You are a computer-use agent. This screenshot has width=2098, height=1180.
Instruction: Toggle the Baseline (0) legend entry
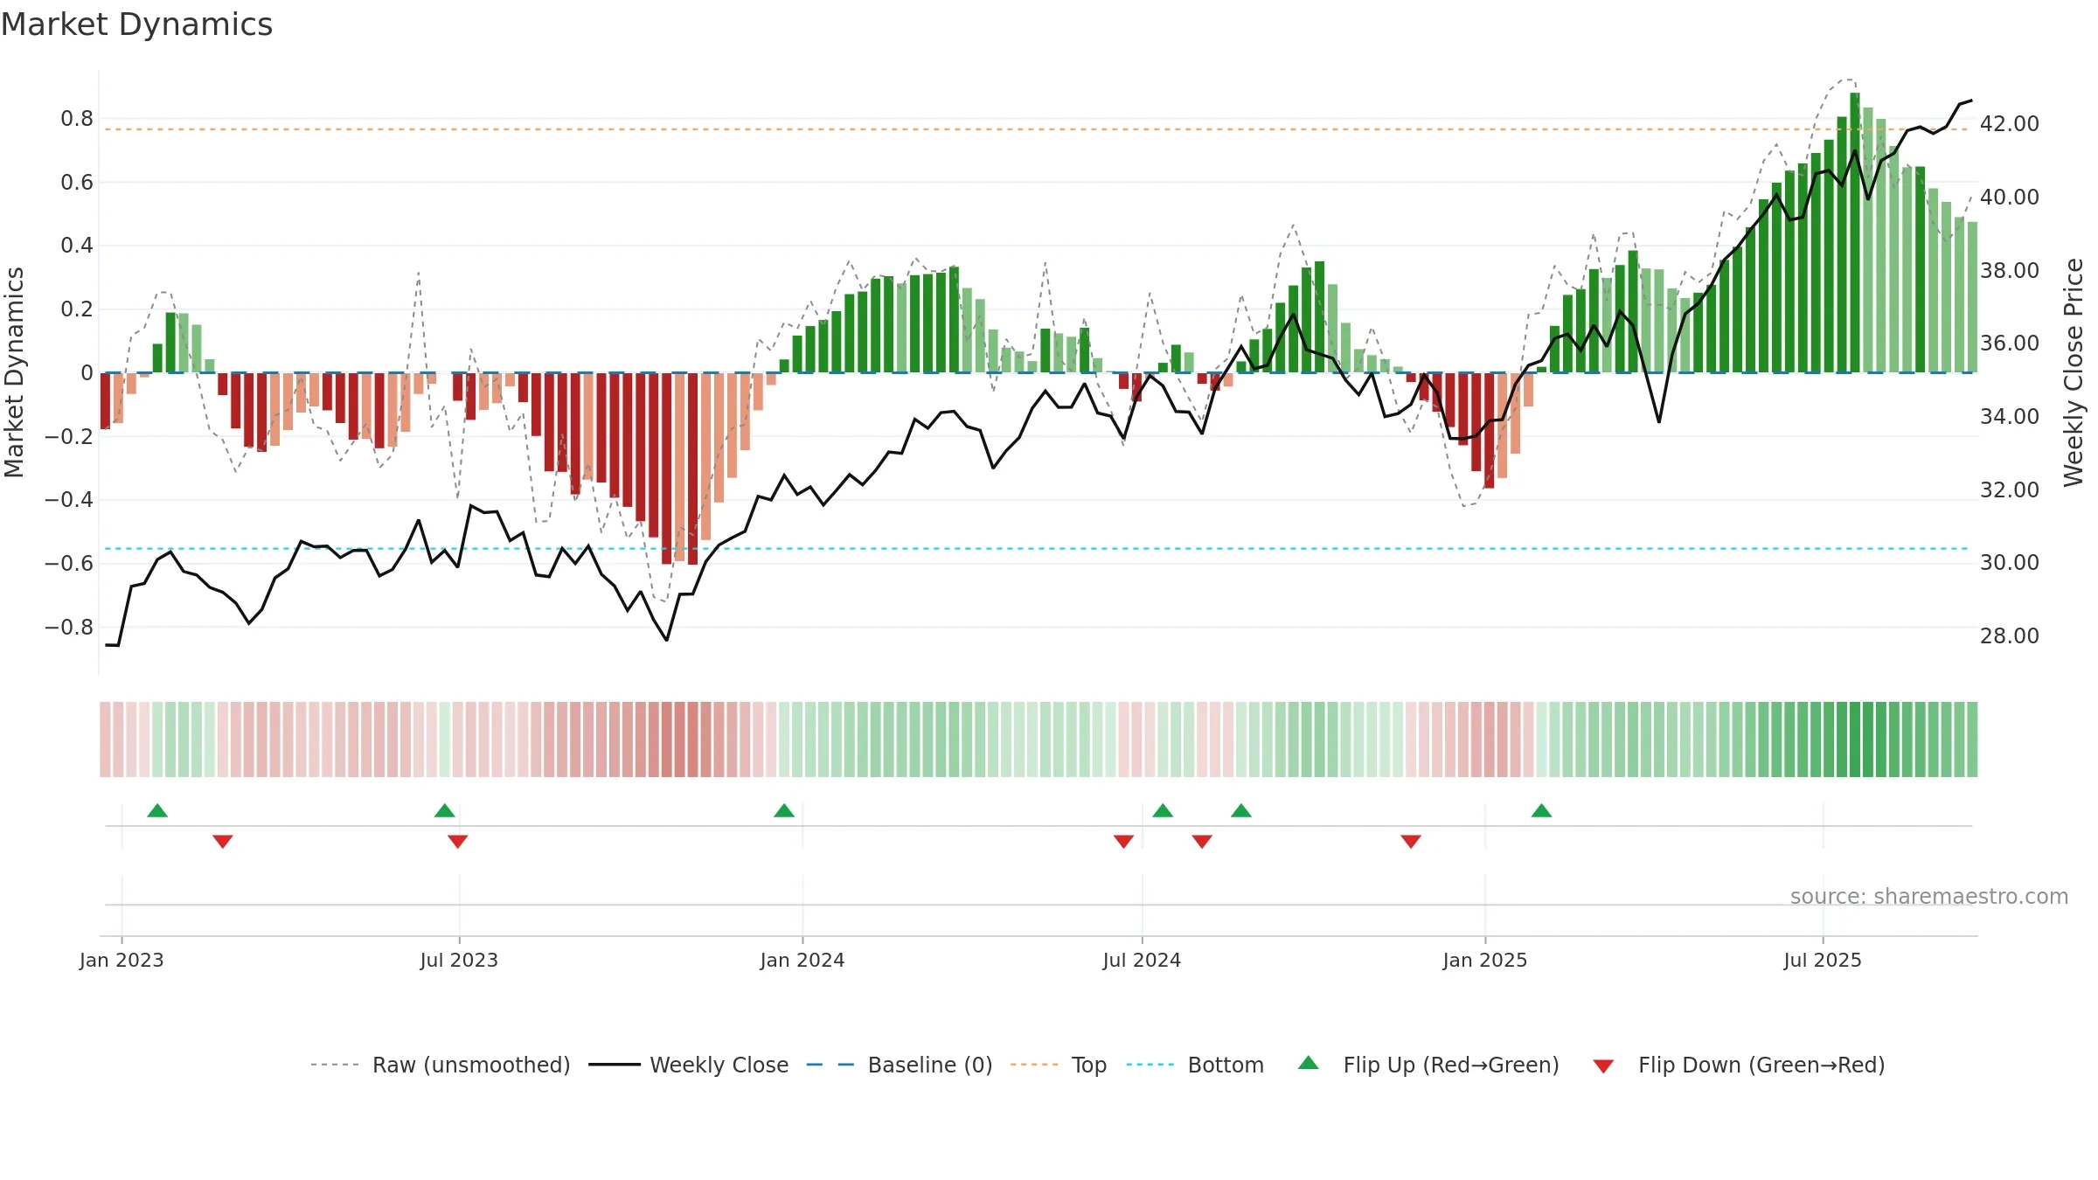[x=900, y=1065]
